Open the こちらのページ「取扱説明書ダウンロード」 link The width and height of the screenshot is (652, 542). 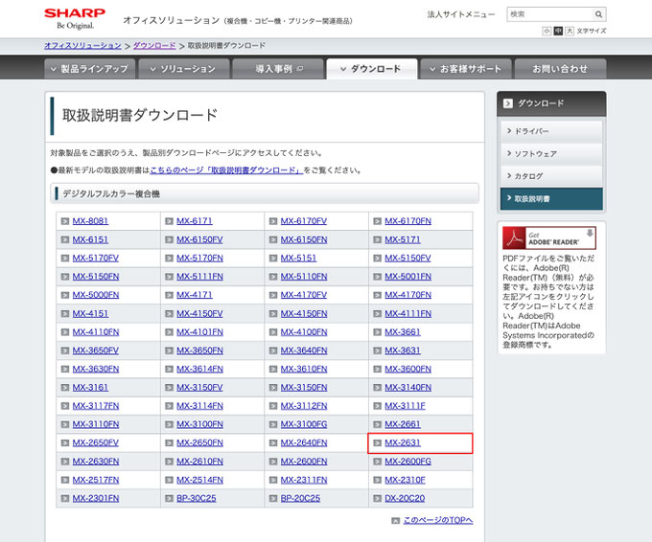click(226, 170)
